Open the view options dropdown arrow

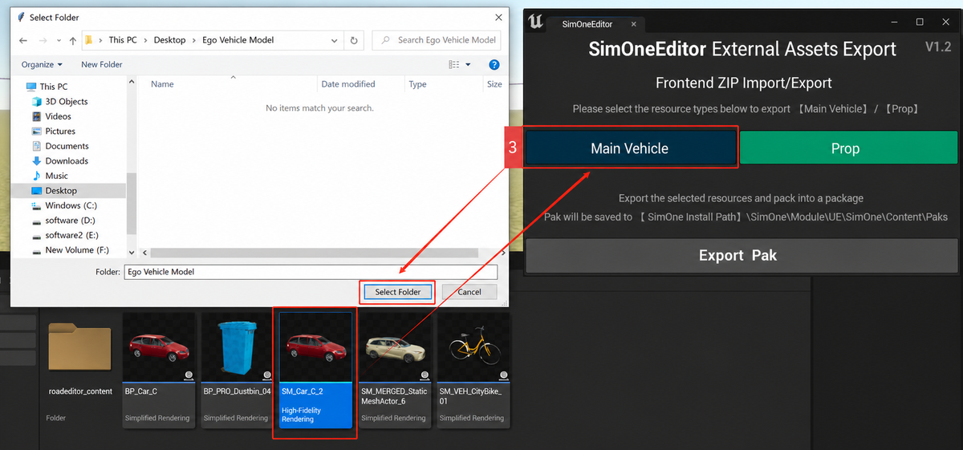pos(468,64)
